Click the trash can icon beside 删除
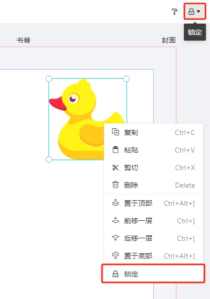 [x=116, y=185]
